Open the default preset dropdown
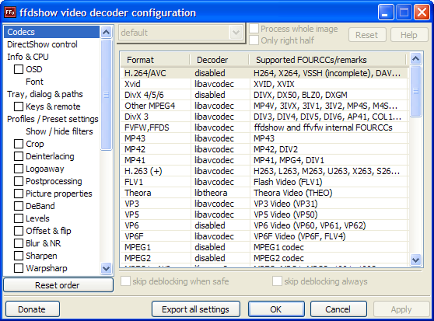Viewport: 434px width, 321px height. coord(236,33)
